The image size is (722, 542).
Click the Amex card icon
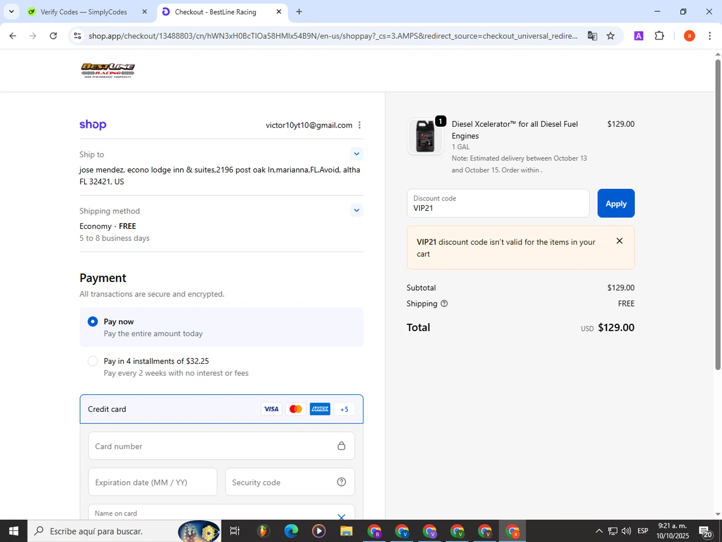(320, 409)
